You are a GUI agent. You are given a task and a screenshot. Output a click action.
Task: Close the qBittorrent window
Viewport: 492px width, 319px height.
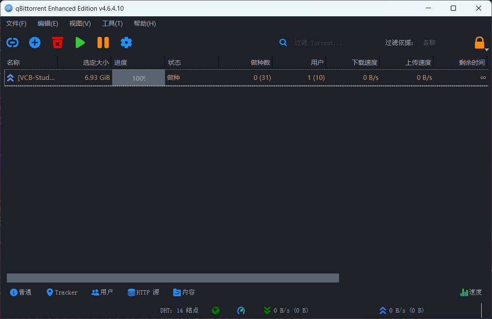pyautogui.click(x=479, y=8)
